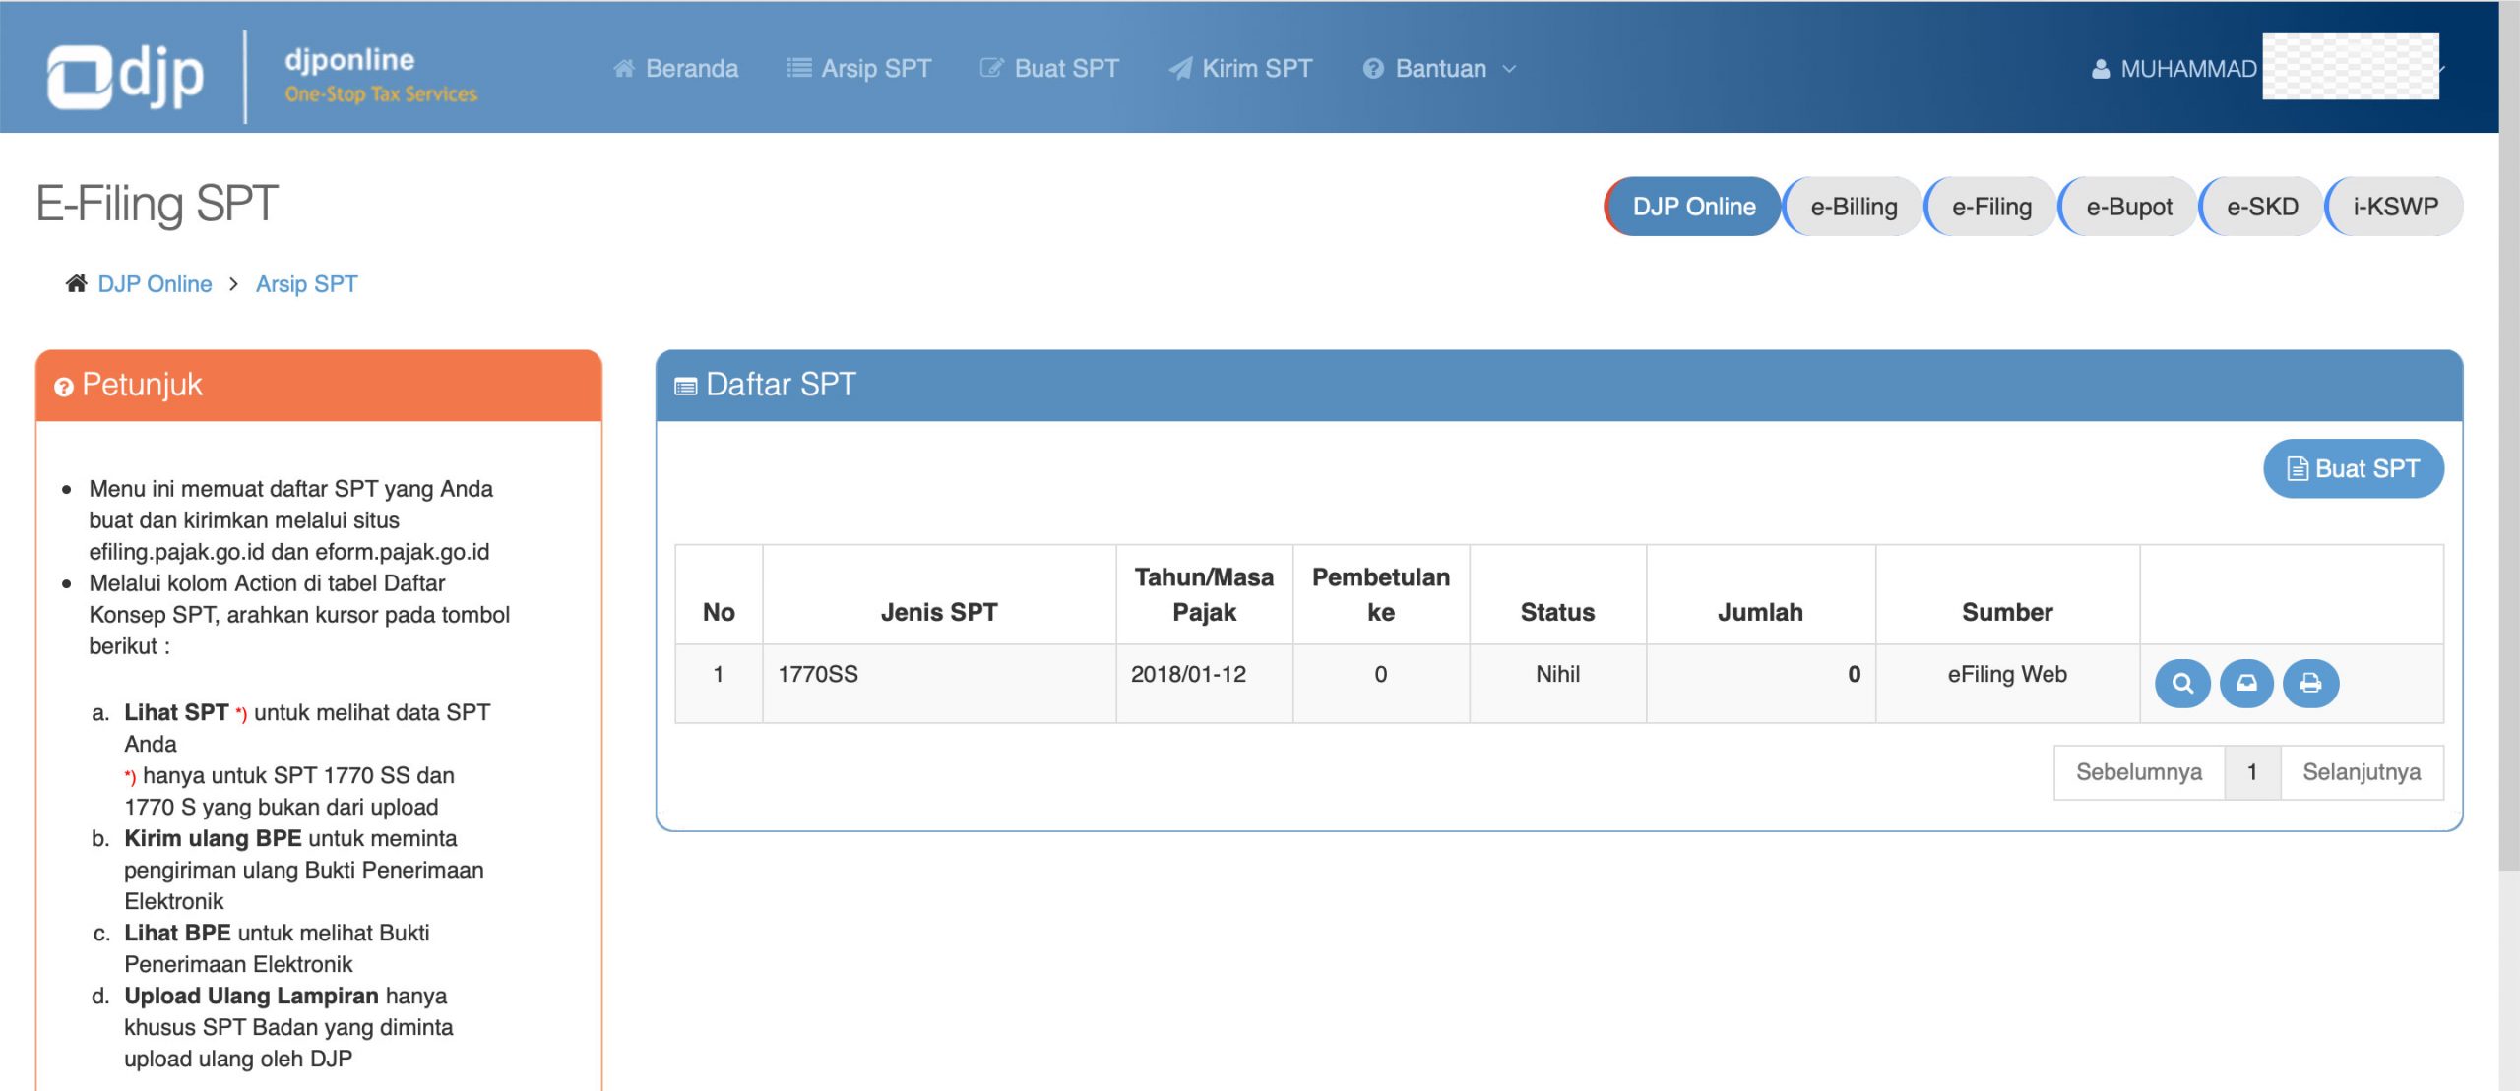Viewport: 2520px width, 1091px height.
Task: Open Kirim SPT in the navigation bar
Action: pos(1240,69)
